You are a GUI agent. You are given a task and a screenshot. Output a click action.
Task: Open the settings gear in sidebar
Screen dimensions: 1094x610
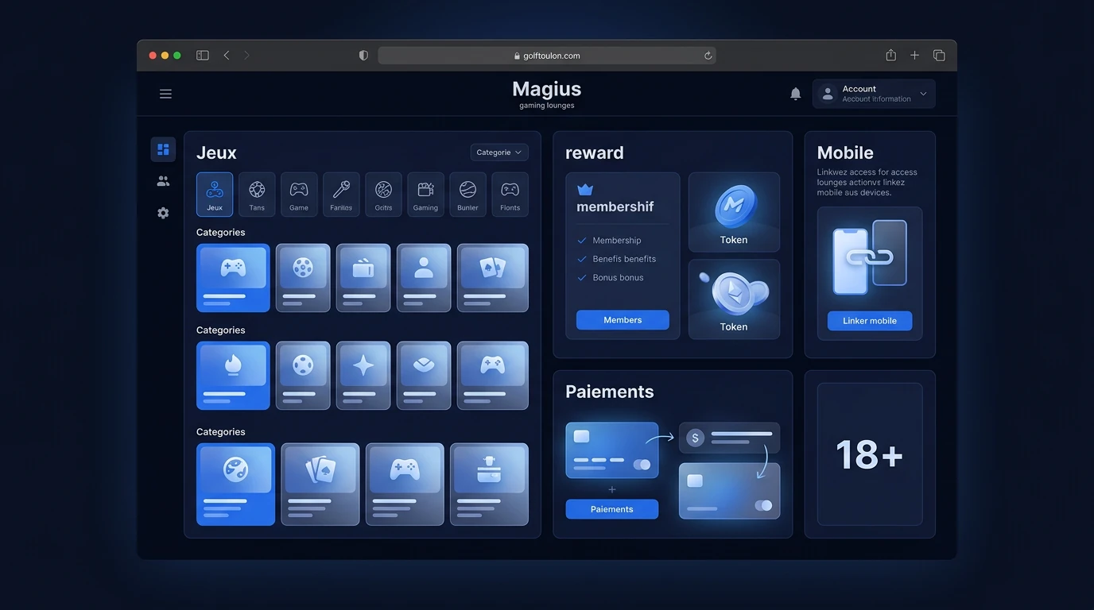[163, 213]
